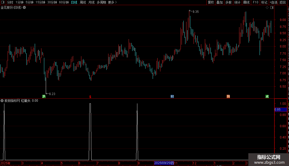Click month 6 on the time axis
This screenshot has height=166, width=289.
tap(80, 163)
